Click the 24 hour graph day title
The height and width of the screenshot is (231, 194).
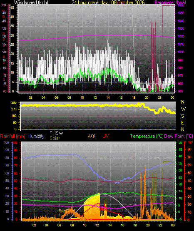(x=108, y=2)
